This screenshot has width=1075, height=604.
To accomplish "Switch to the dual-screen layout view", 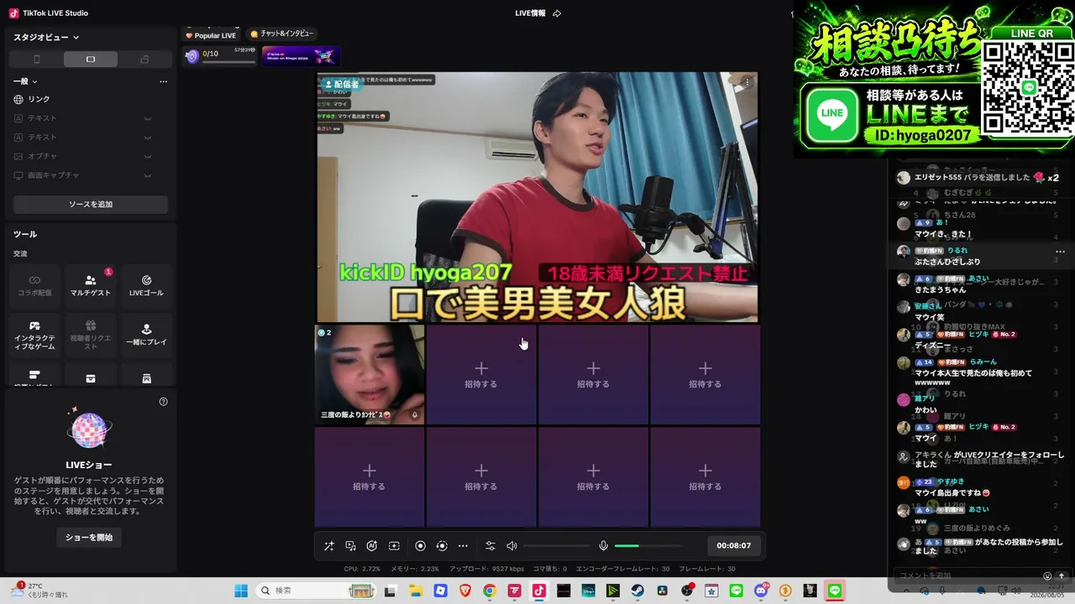I will pos(144,60).
